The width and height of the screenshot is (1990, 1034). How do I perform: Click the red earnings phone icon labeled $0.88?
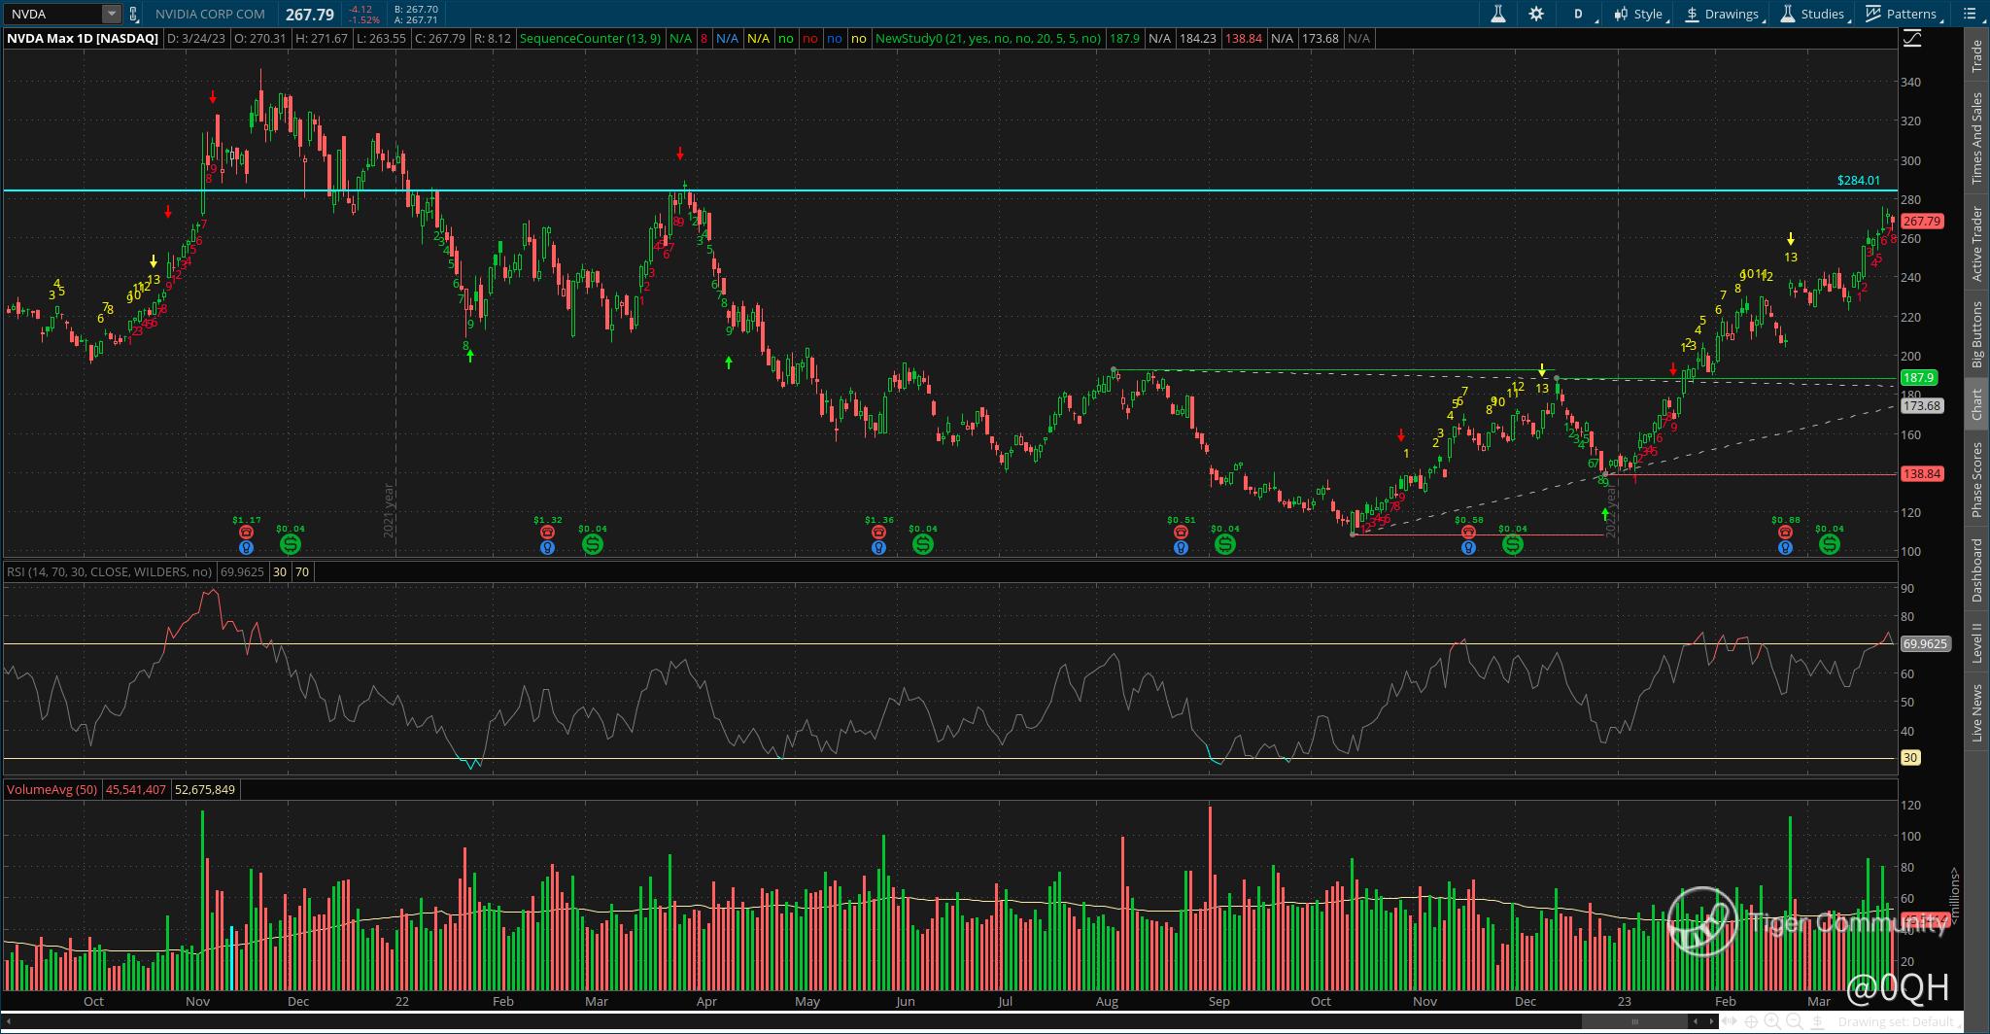(1785, 532)
